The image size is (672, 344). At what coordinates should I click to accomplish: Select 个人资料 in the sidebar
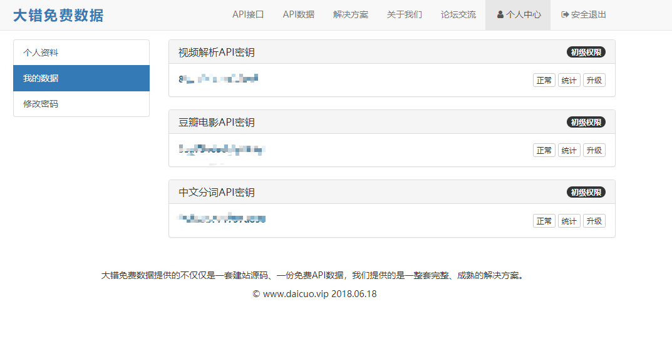(81, 53)
